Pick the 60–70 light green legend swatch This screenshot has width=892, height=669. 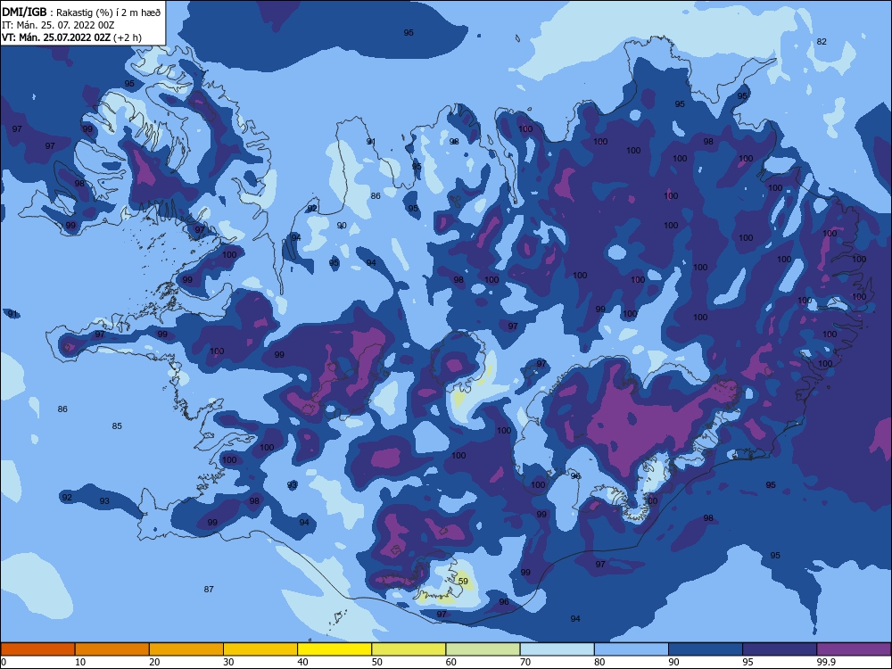point(483,649)
